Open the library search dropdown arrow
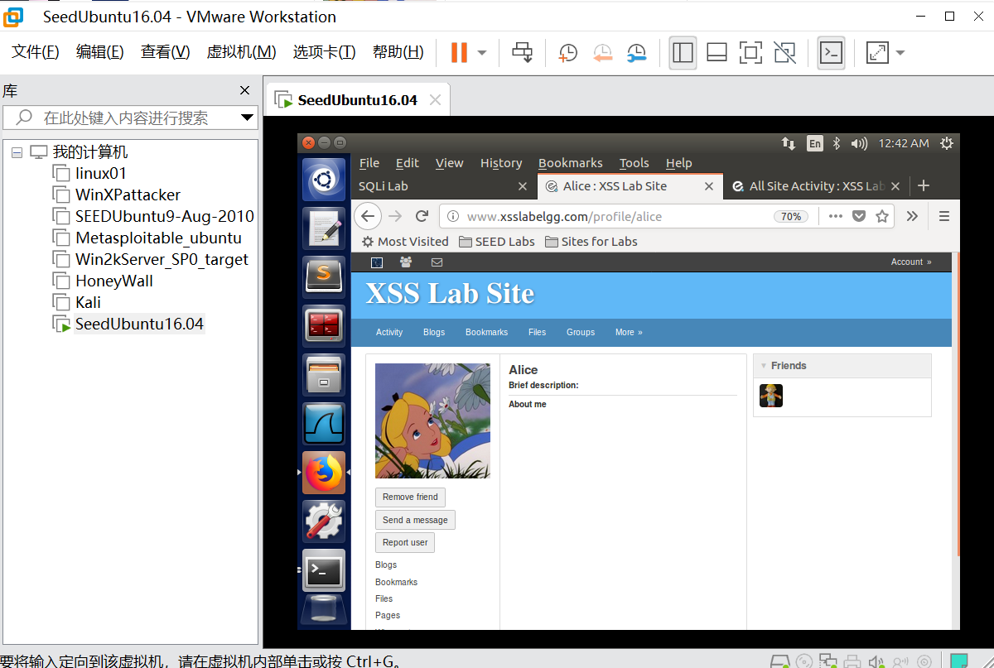Image resolution: width=994 pixels, height=668 pixels. (x=248, y=118)
